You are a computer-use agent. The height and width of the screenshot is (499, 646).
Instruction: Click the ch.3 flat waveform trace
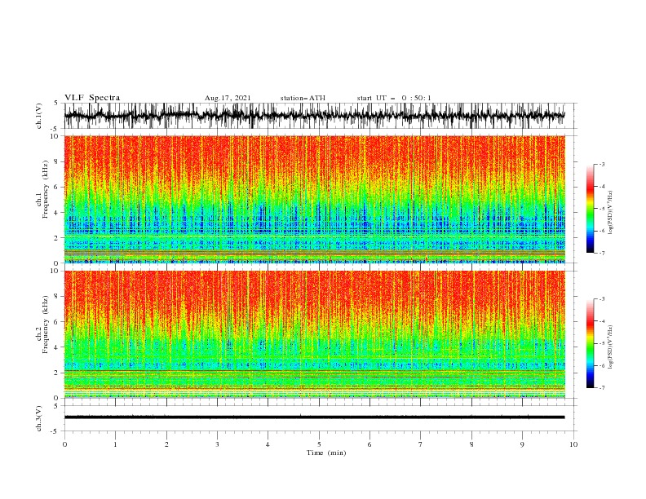coord(315,417)
